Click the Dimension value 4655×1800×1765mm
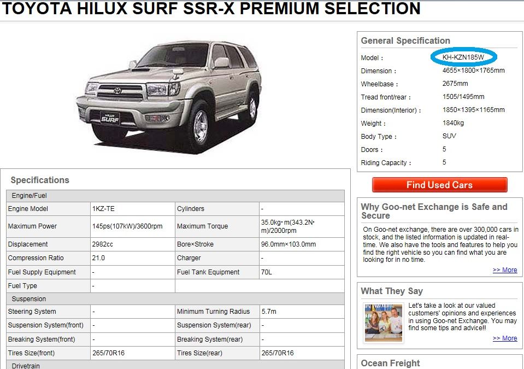Screen dimensions: 524x369 pyautogui.click(x=474, y=71)
